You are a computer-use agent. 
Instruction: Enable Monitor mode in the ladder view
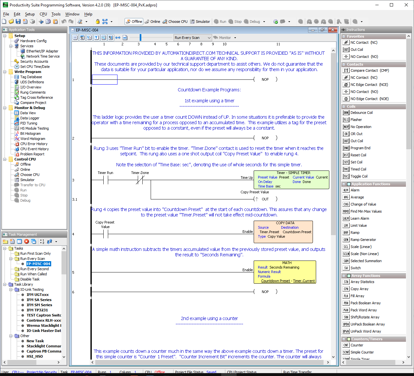(x=224, y=37)
